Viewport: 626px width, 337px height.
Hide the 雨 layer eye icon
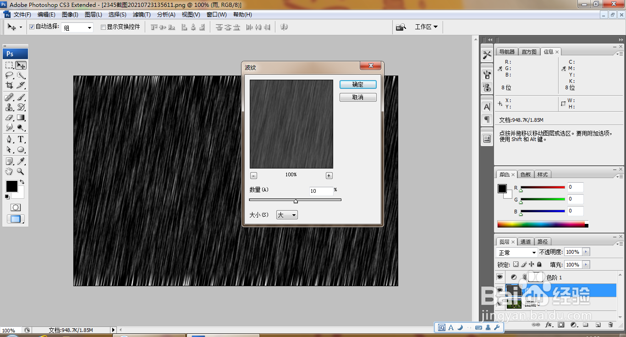(500, 290)
